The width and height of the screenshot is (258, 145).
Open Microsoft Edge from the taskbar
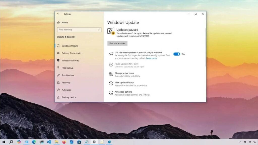(34, 142)
